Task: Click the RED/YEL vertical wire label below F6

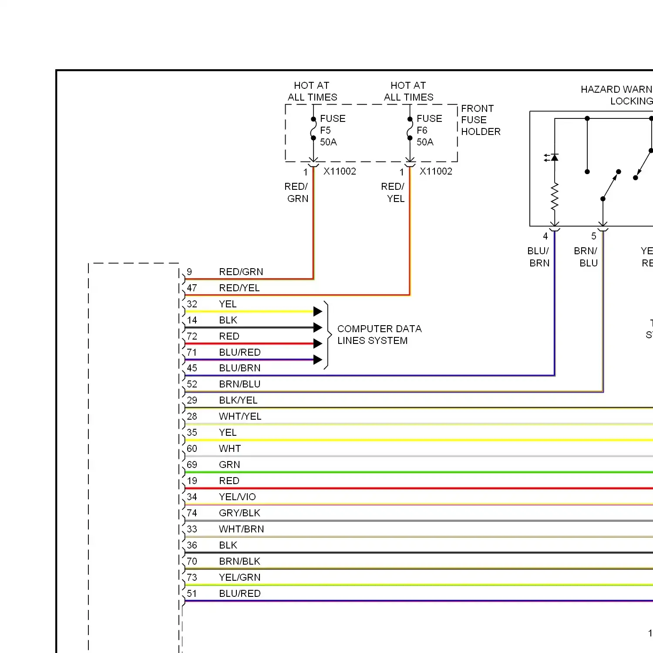Action: point(393,192)
